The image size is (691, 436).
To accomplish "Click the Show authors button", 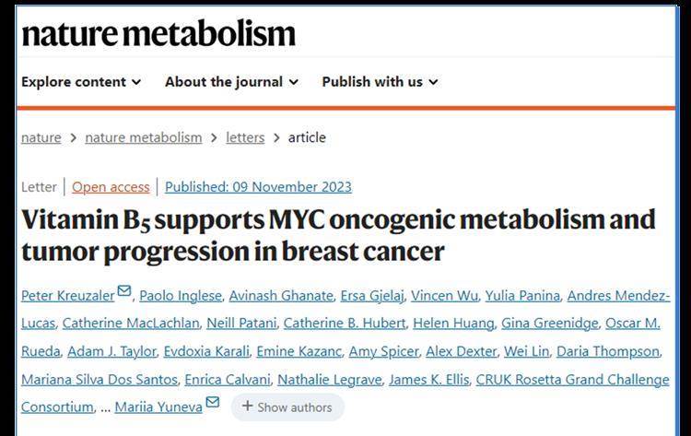I will [x=287, y=407].
